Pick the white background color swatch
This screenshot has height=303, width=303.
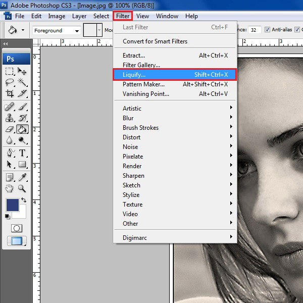[22, 215]
